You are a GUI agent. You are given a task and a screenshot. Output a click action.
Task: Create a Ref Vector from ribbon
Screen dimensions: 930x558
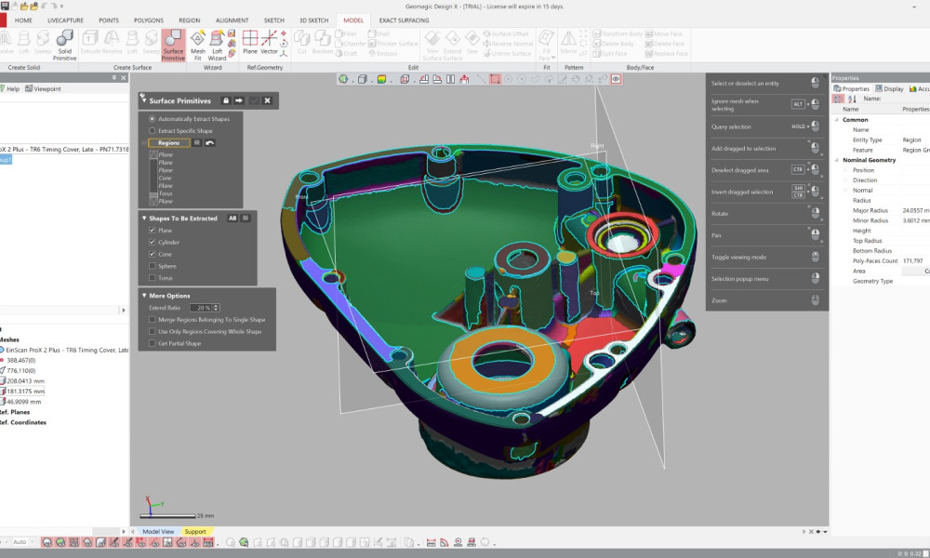[x=270, y=43]
